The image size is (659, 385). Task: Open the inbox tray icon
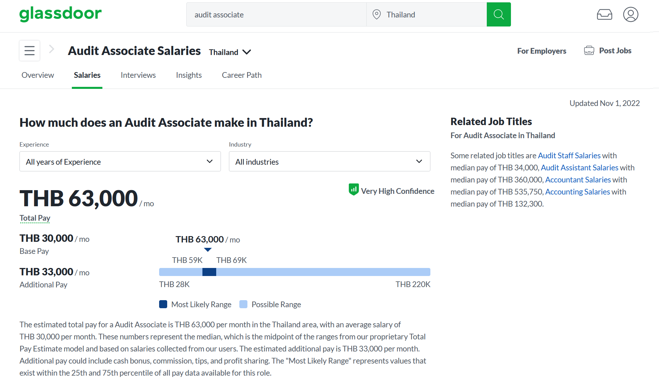pyautogui.click(x=604, y=14)
